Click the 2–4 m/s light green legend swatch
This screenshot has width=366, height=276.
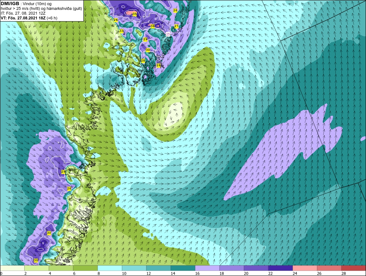click(36, 268)
